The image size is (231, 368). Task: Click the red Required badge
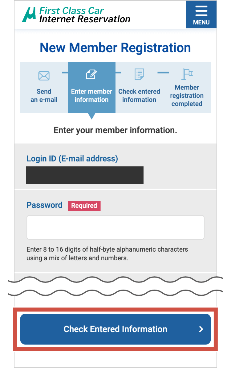84,206
